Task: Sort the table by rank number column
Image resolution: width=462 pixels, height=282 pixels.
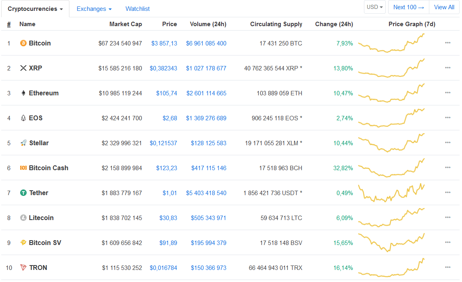Action: click(9, 25)
